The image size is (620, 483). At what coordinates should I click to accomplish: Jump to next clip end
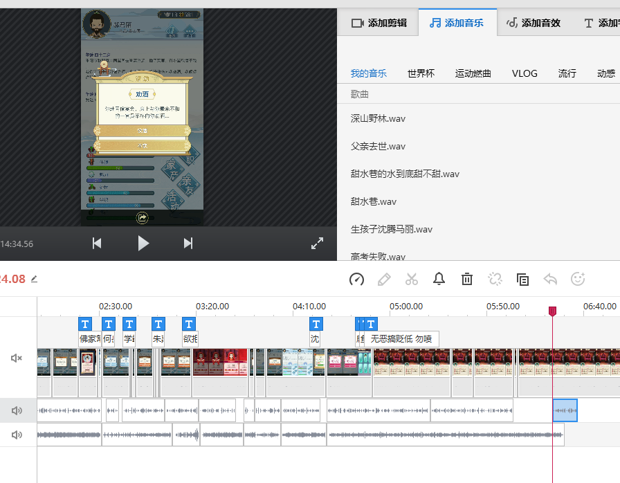click(x=188, y=243)
